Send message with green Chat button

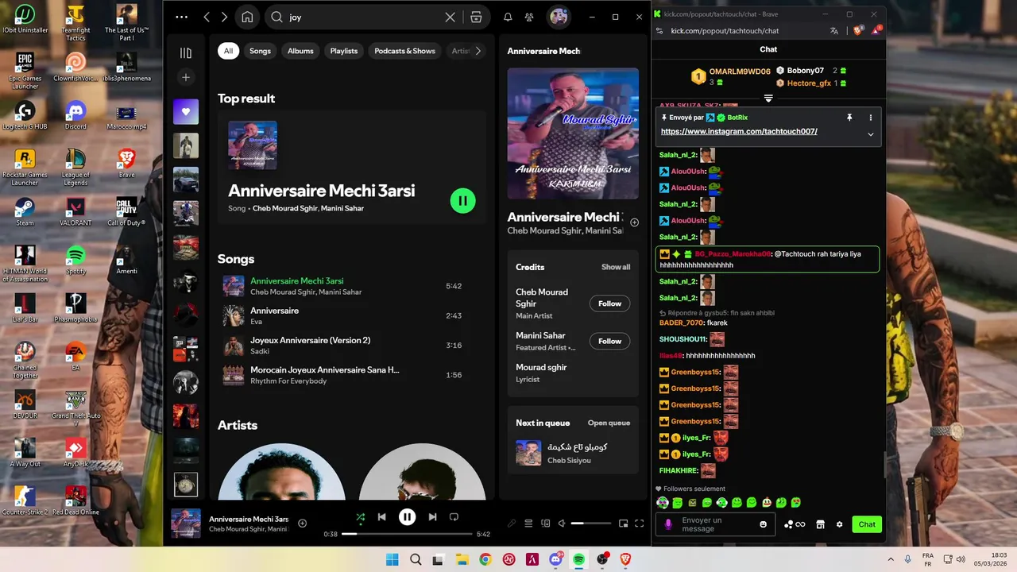[x=867, y=524]
